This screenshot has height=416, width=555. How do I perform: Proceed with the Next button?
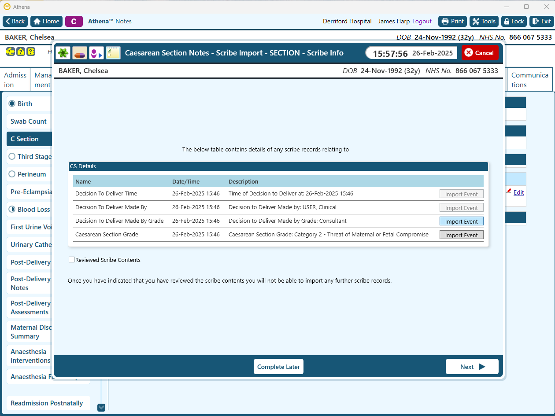coord(472,367)
